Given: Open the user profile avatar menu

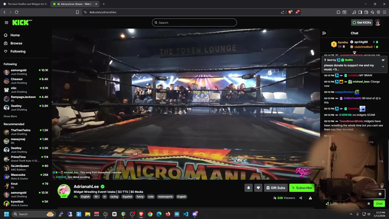Looking at the screenshot, I should (378, 23).
